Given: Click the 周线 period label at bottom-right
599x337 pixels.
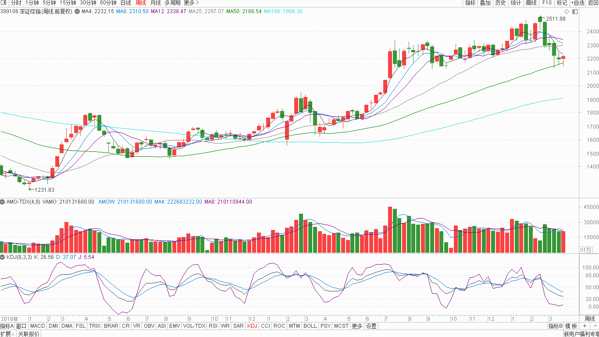Looking at the screenshot, I should 589,319.
